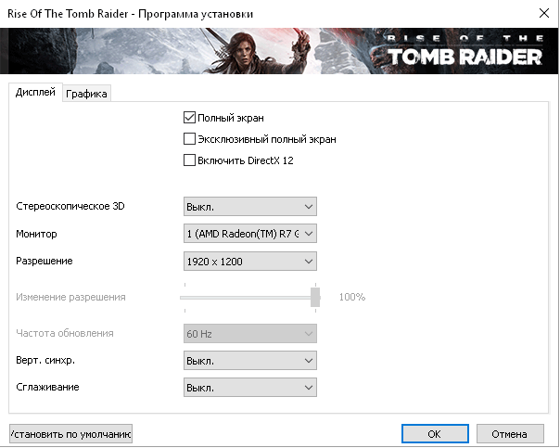Tick Включить DirectX 12 checkbox
This screenshot has height=448, width=560.
tap(189, 160)
